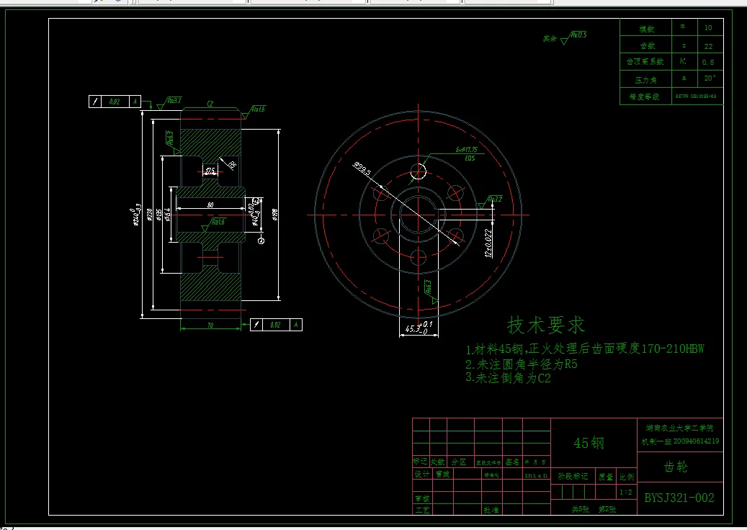Click the '质量' cell in title block
The width and height of the screenshot is (747, 530).
pyautogui.click(x=606, y=477)
